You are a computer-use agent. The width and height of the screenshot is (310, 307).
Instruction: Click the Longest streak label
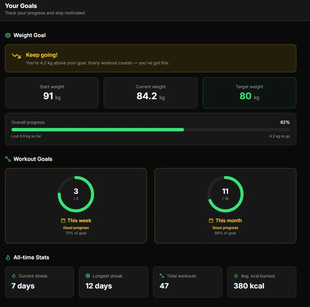click(107, 276)
